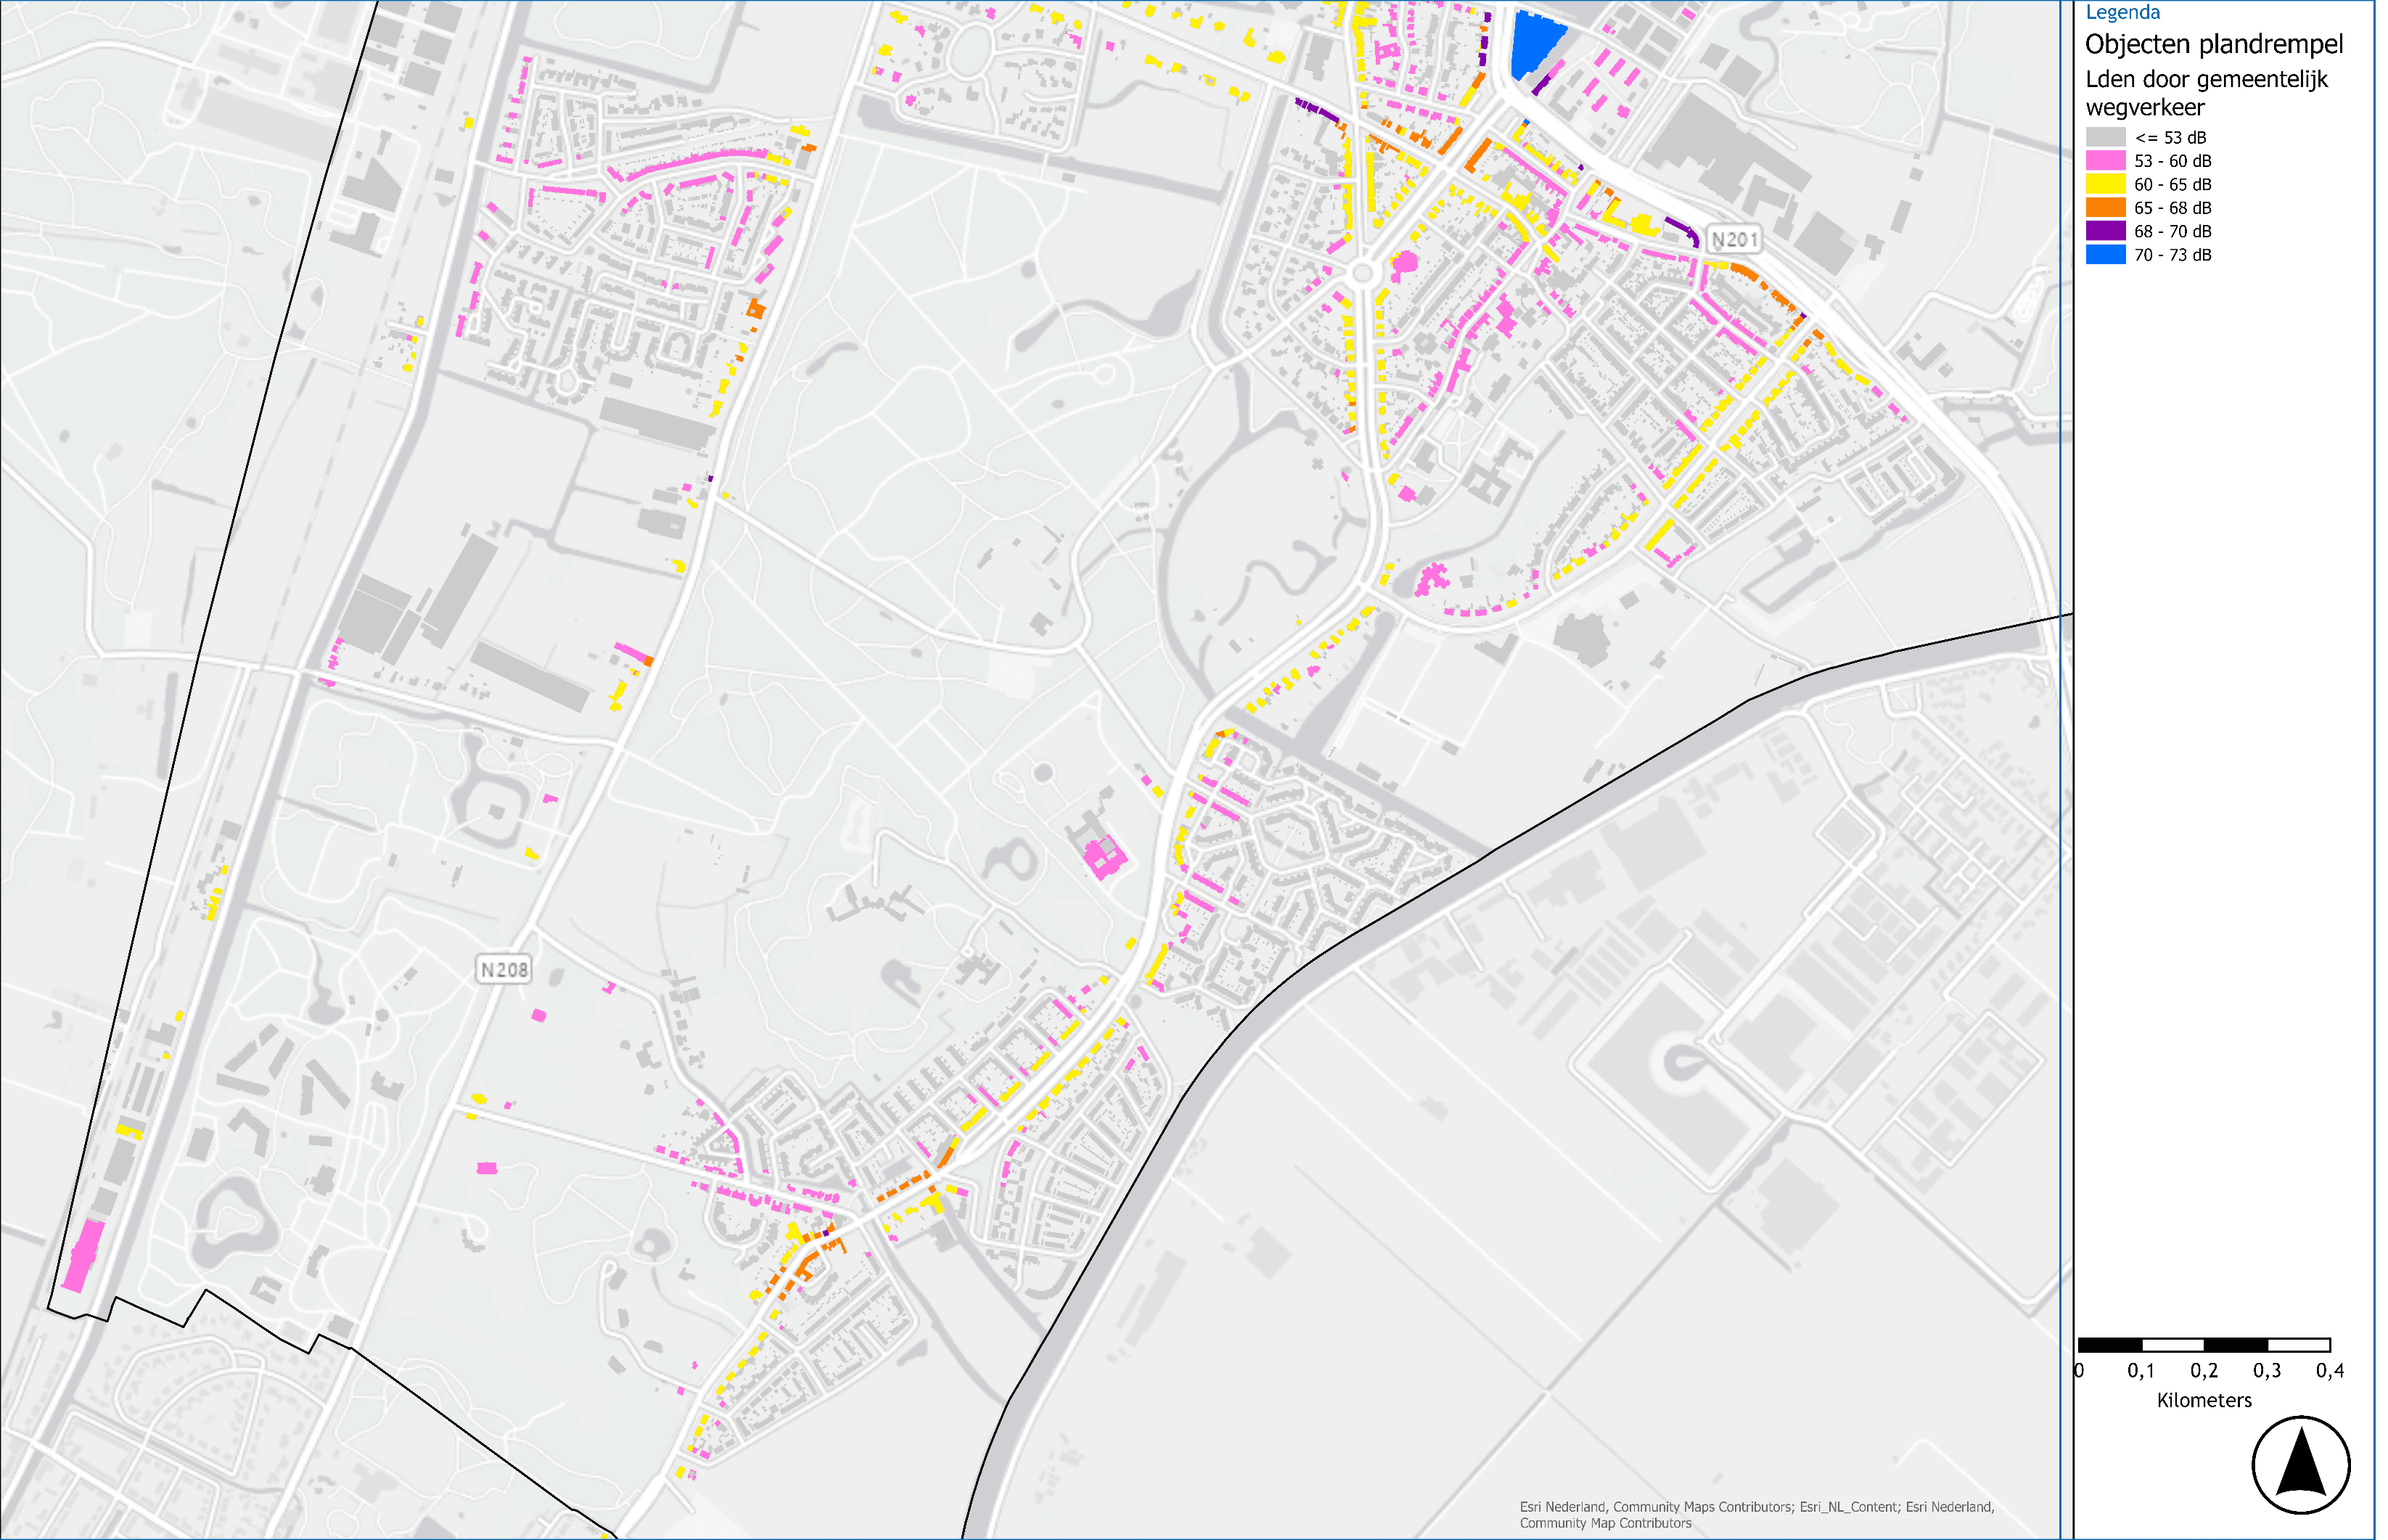
Task: Click the orange 65 - 68 dB swatch
Action: [x=2105, y=208]
